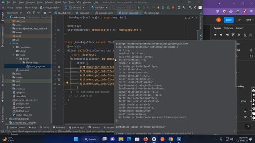
Task: Open Chrome from taskbar
Action: (171, 139)
